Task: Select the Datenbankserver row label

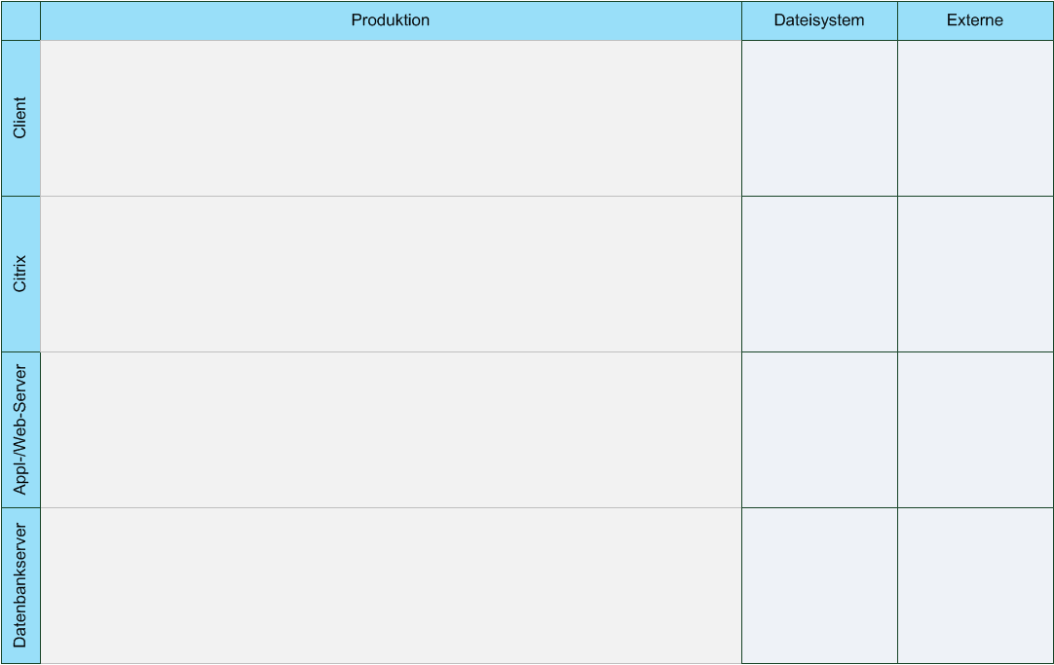Action: point(20,585)
